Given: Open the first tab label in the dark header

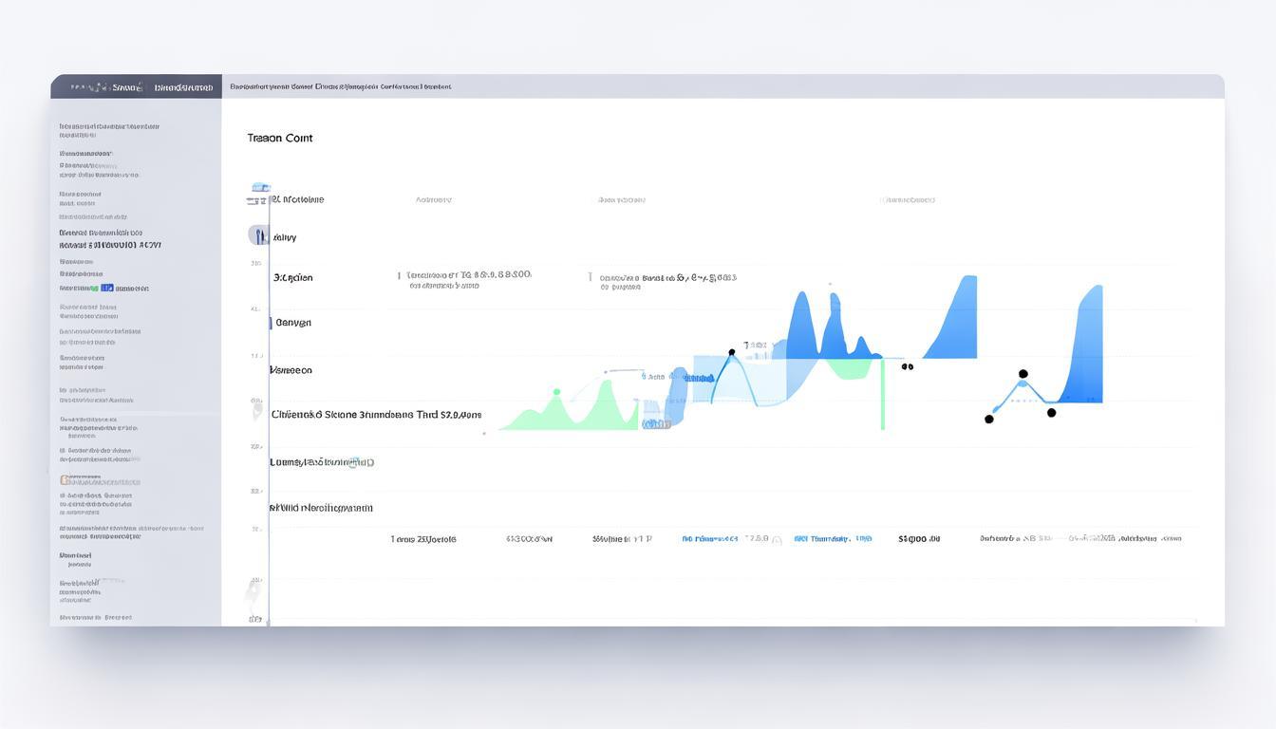Looking at the screenshot, I should (x=127, y=87).
